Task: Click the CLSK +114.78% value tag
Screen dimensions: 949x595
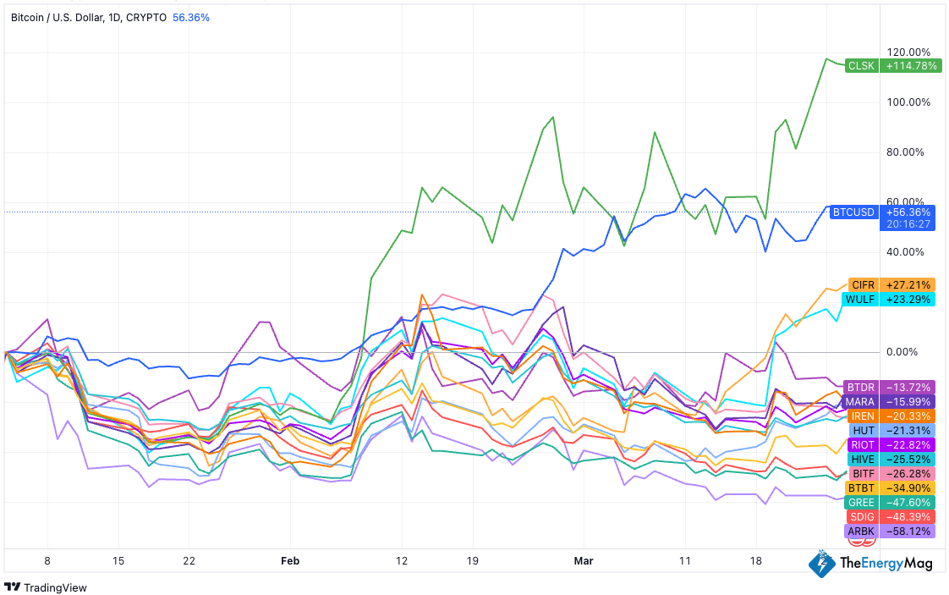Action: [909, 66]
